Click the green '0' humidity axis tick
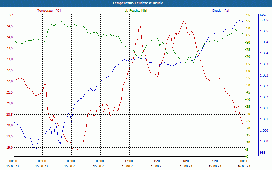Viewport: 272px width, 170px height. 248,156
